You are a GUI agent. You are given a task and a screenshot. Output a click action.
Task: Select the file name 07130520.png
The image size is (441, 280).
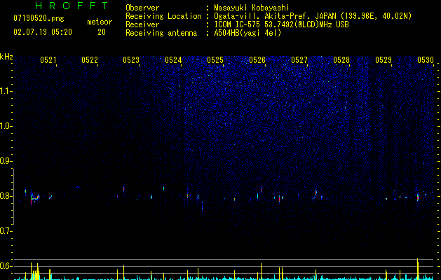click(39, 19)
